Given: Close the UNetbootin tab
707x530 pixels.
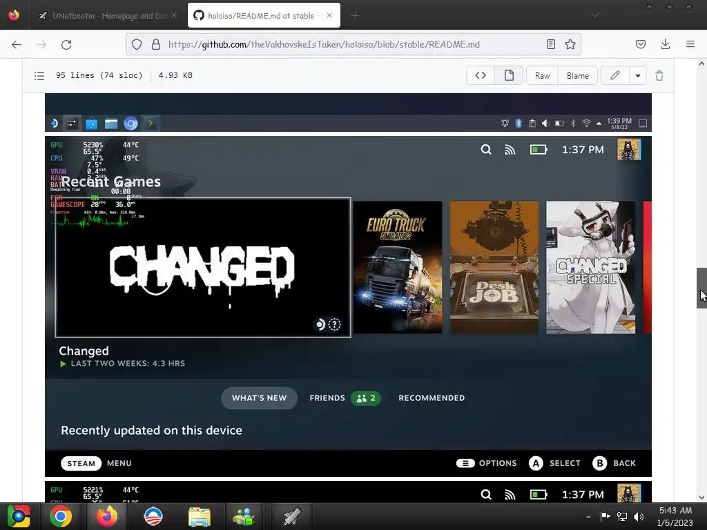Looking at the screenshot, I should tap(174, 16).
